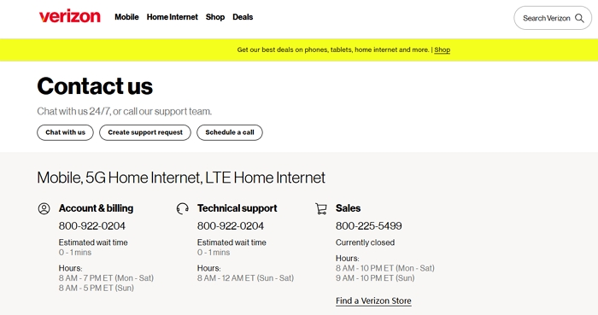Screen dimensions: 598x315
Task: Click the Account & billing heading
Action: (x=96, y=208)
